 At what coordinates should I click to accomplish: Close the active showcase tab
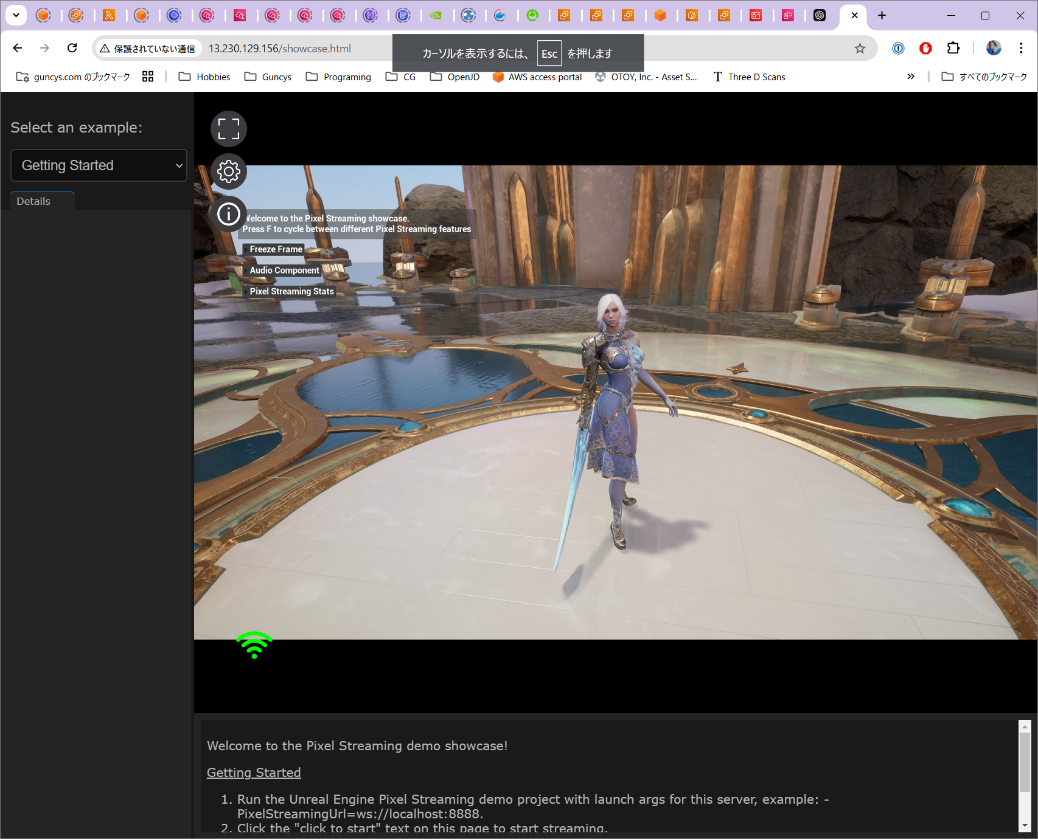[854, 15]
